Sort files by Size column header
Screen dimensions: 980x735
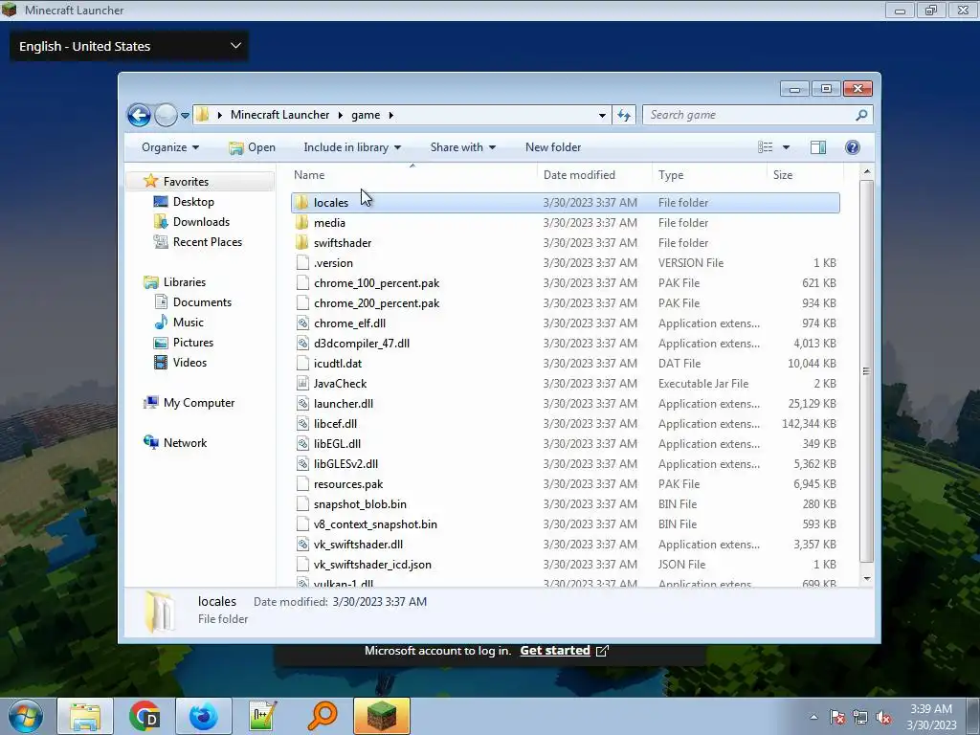point(804,175)
